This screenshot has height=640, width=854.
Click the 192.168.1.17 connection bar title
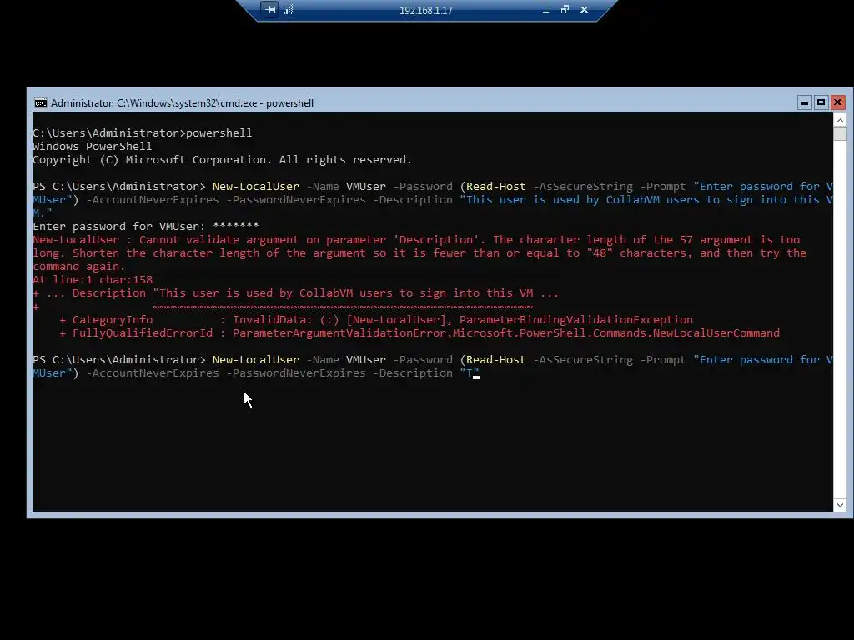pos(426,10)
